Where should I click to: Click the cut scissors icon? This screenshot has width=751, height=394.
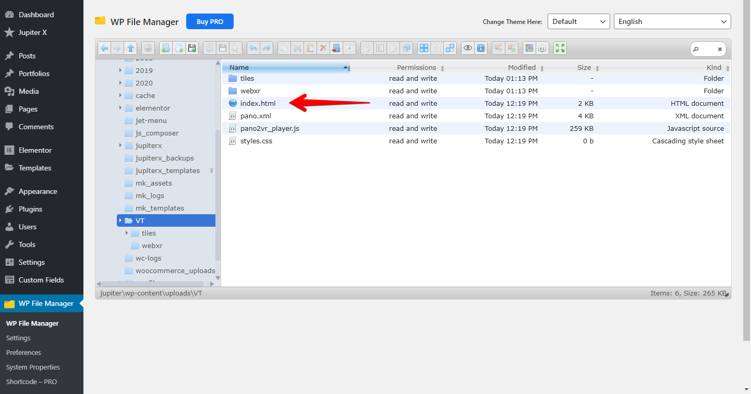click(297, 48)
